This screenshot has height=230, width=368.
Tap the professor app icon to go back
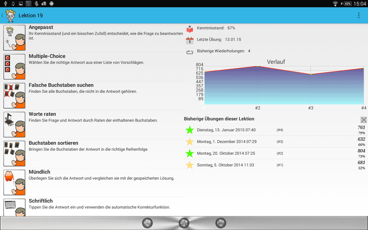tap(10, 16)
